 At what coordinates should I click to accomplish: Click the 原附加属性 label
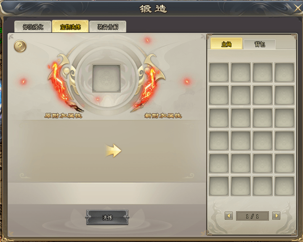pos(64,116)
